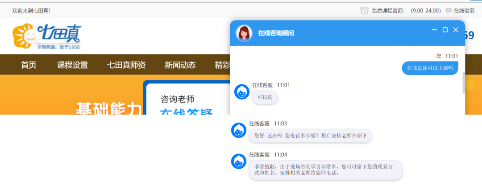Click the 可以的 reply bubble
The width and height of the screenshot is (482, 195).
[x=265, y=97]
